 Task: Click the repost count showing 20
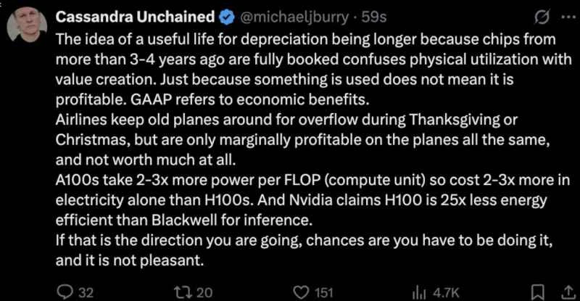(x=204, y=292)
